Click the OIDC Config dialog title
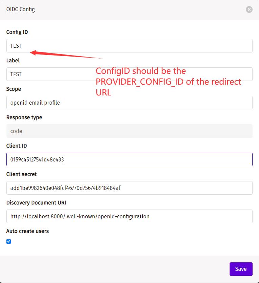 point(20,9)
